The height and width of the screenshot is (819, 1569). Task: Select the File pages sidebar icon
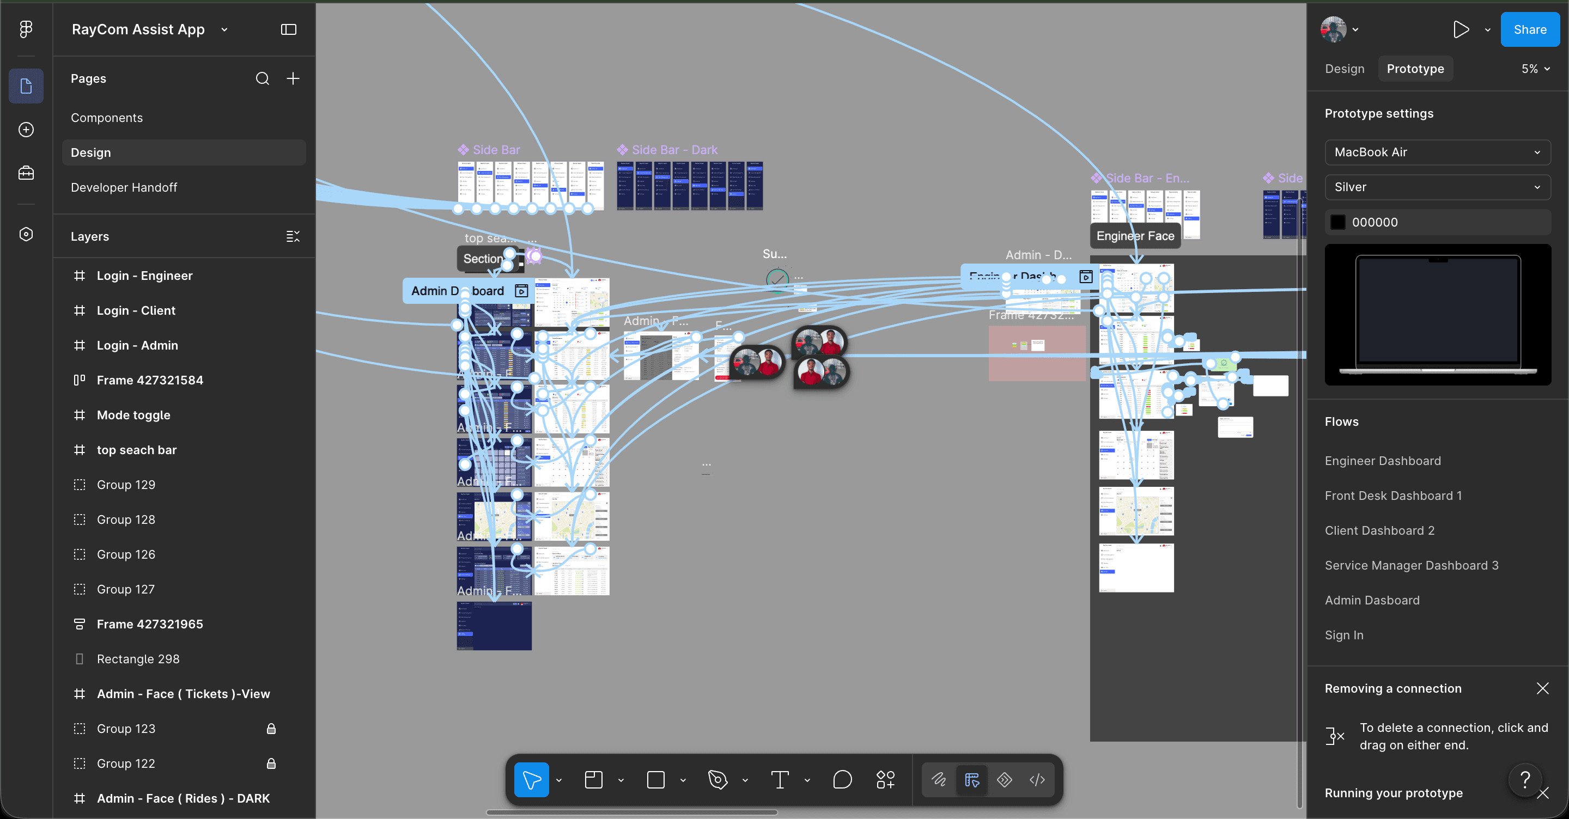click(26, 86)
